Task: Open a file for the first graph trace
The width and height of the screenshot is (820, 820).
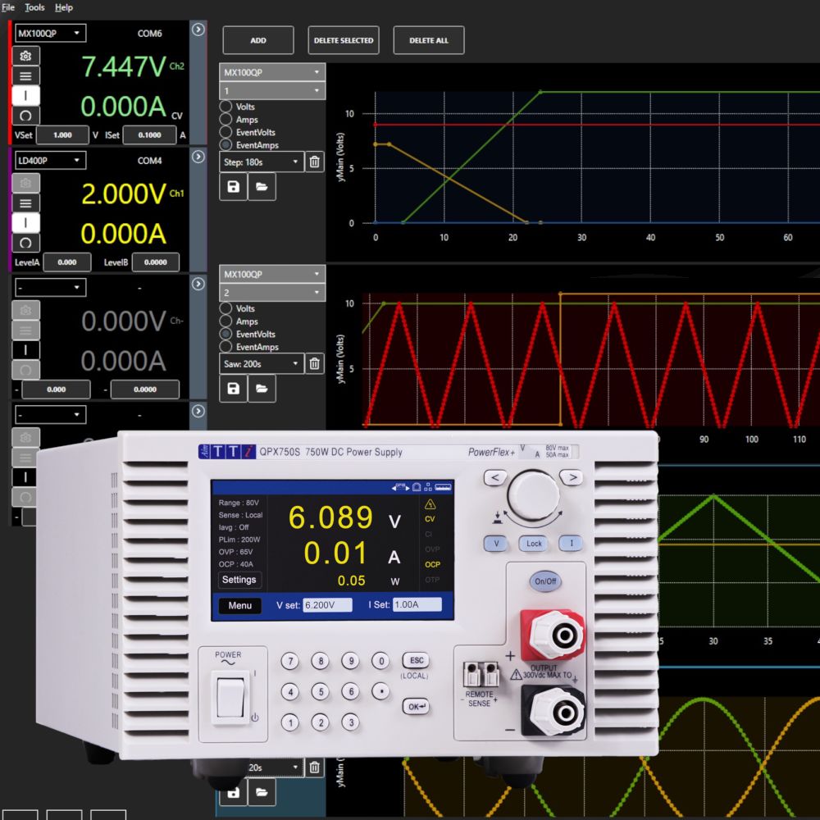Action: tap(262, 187)
